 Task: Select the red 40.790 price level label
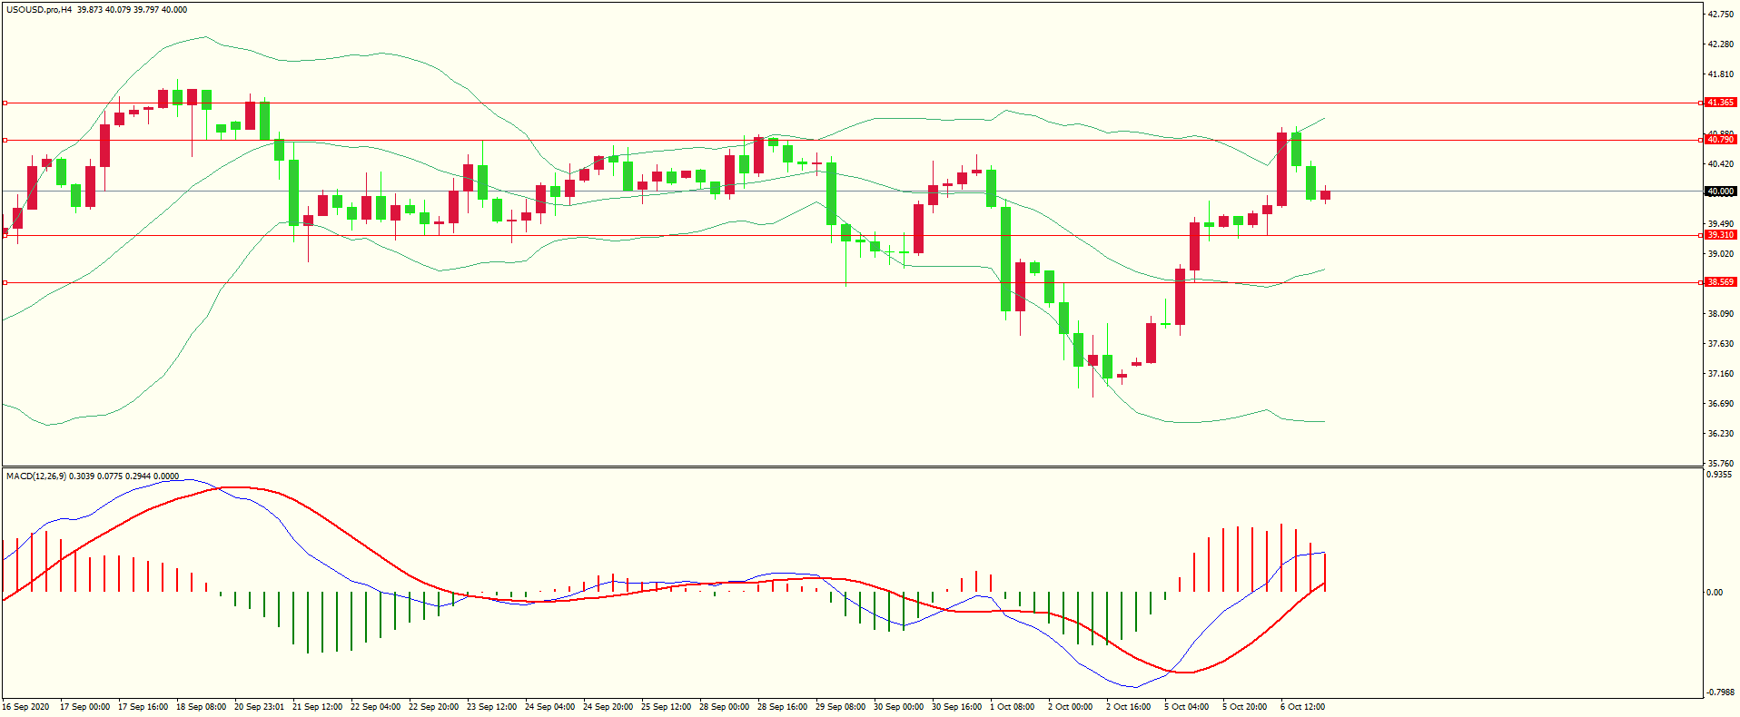point(1720,140)
